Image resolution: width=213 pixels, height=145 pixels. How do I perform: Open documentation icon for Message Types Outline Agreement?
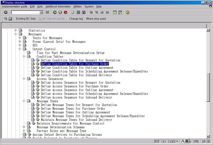pyautogui.click(x=33, y=112)
